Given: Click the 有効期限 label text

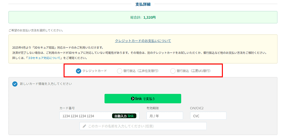Looking at the screenshot, I should coord(153,108).
